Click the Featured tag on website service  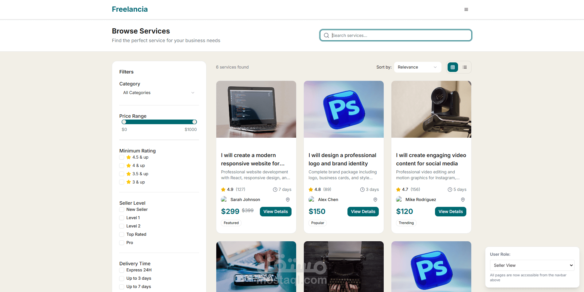pyautogui.click(x=231, y=223)
